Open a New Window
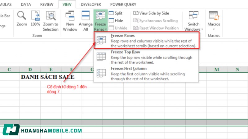The image size is (248, 139). pos(70,21)
